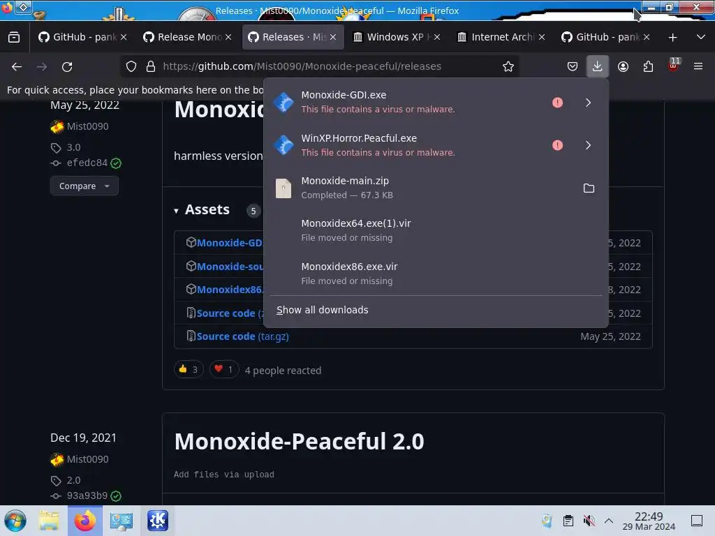
Task: Close the Windows XP tab
Action: click(x=437, y=38)
